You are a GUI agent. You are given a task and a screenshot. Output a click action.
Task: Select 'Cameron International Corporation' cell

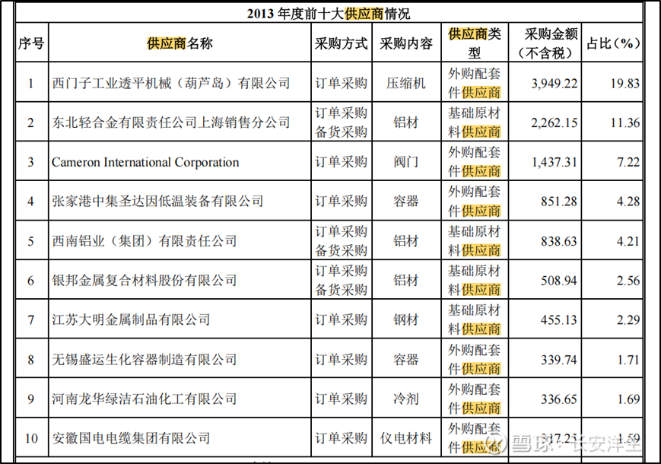tap(145, 162)
